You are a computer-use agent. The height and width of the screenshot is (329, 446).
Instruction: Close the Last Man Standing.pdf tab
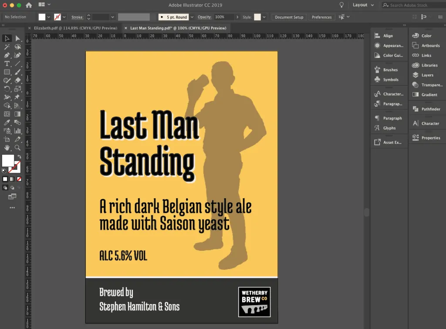(x=126, y=28)
